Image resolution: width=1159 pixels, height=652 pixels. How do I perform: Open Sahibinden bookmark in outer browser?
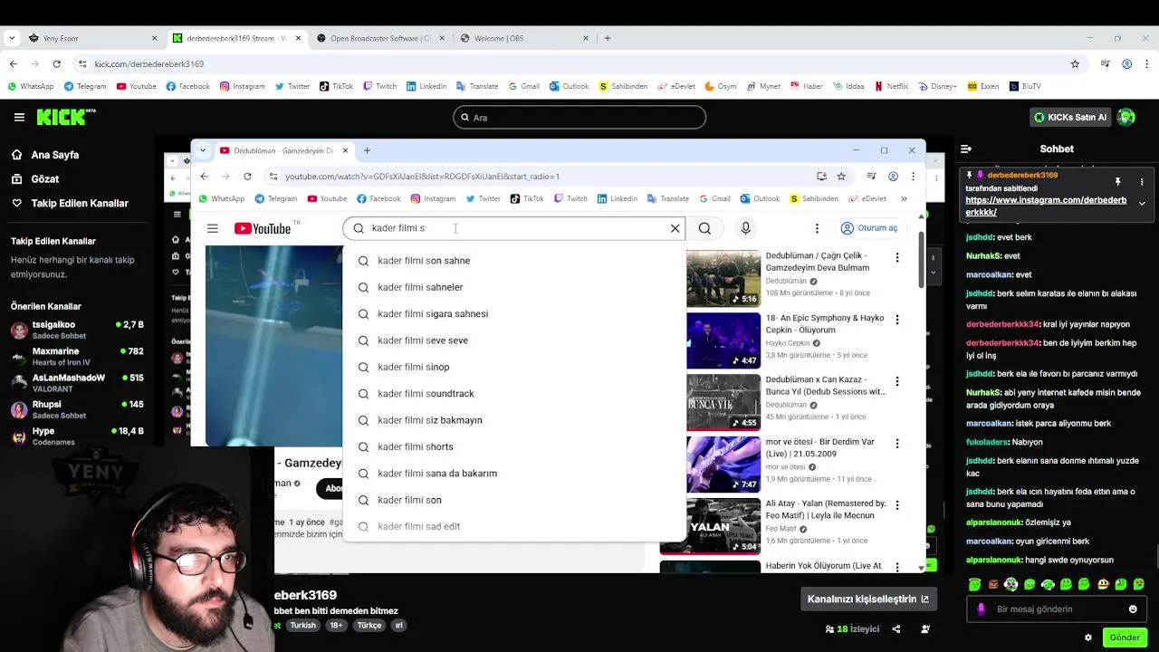pos(623,87)
